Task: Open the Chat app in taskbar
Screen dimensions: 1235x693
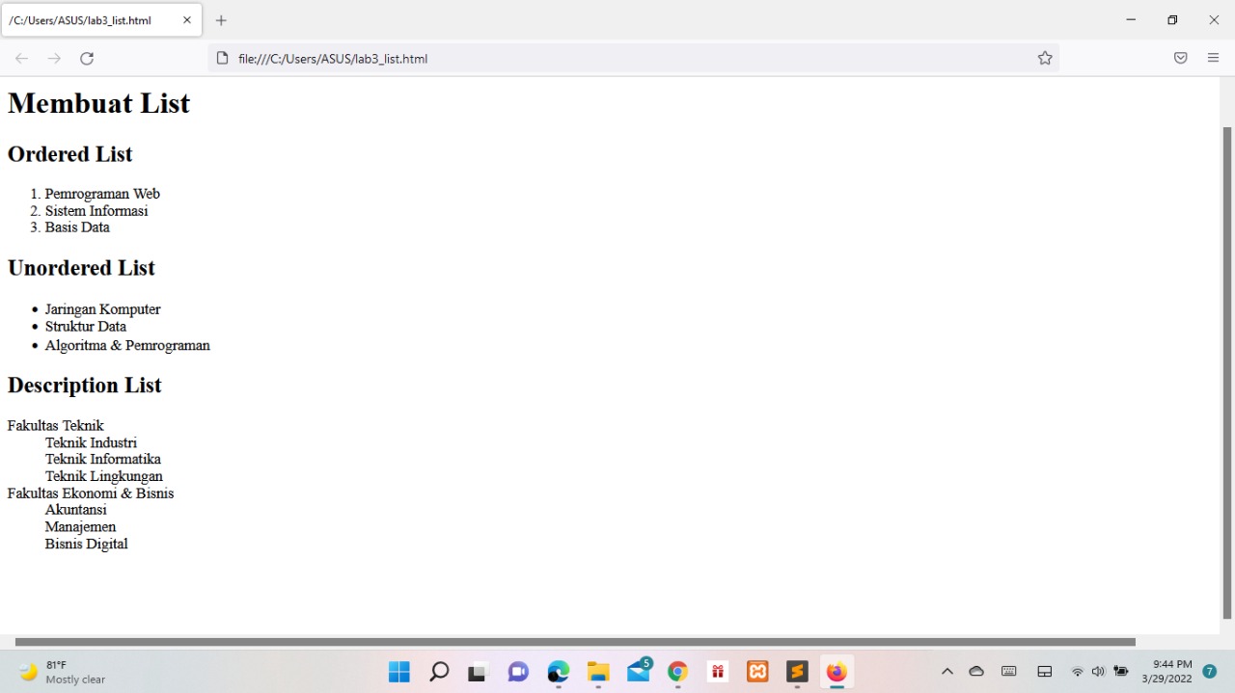Action: click(x=518, y=672)
